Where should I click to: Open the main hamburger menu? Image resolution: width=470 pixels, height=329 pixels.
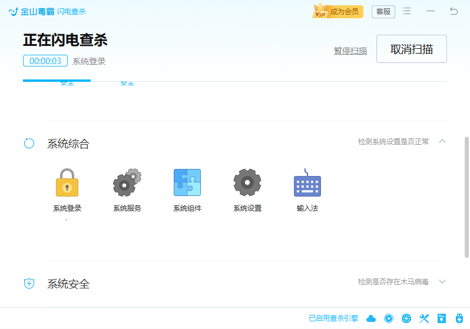tap(407, 11)
